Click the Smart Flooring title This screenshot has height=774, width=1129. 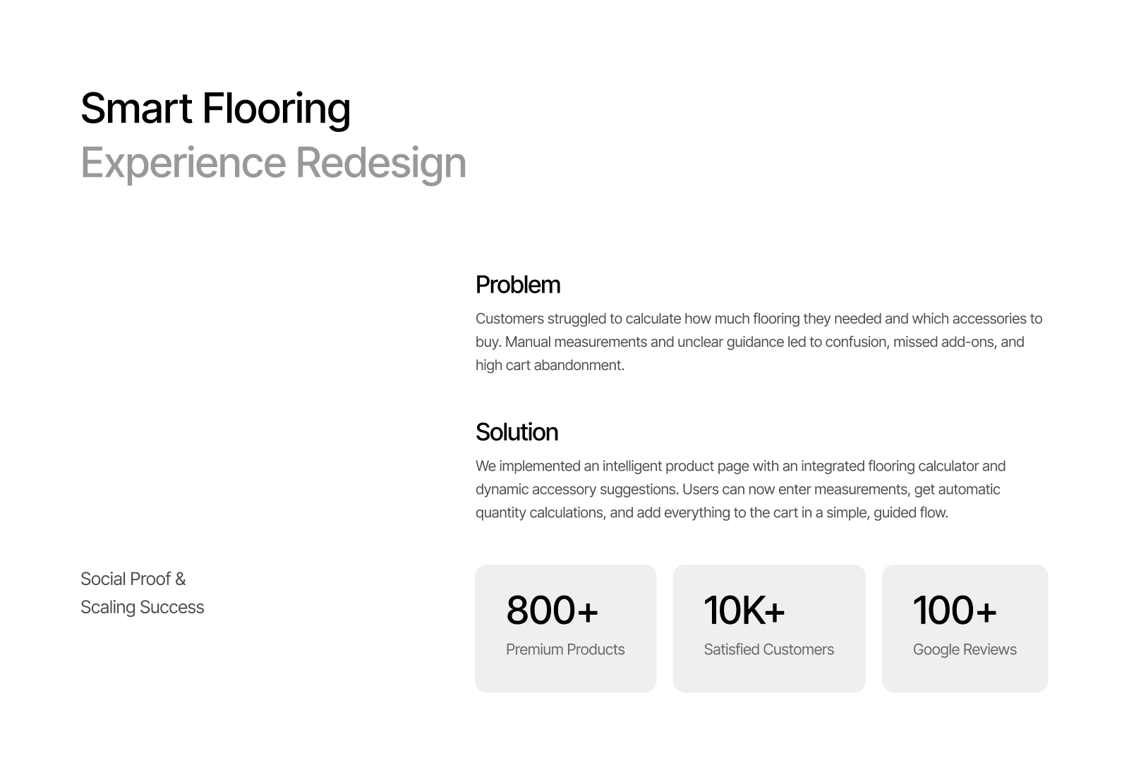[x=215, y=109]
